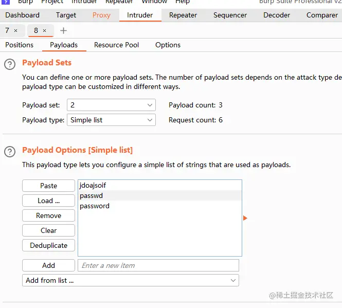Click the Burp Suite logo icon
Viewport: 342px width, 308px height.
6,2
